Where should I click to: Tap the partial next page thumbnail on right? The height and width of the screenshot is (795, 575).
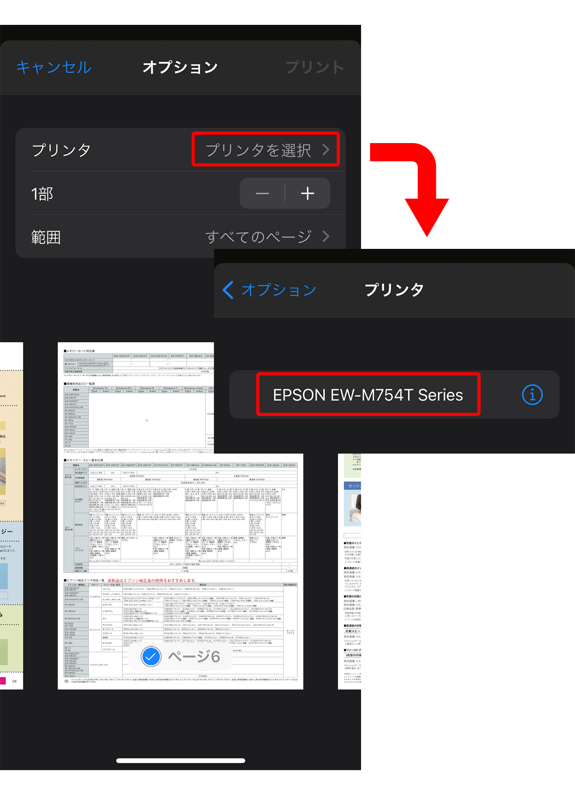coord(350,570)
